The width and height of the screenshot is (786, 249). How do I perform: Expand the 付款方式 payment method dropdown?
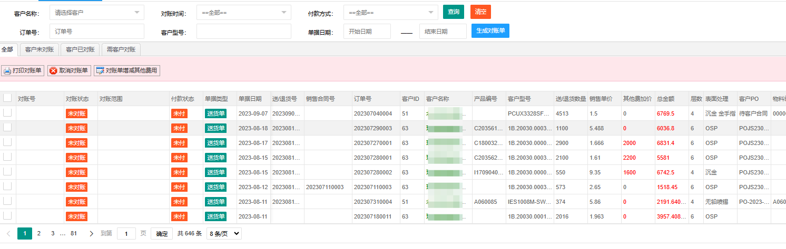[390, 12]
